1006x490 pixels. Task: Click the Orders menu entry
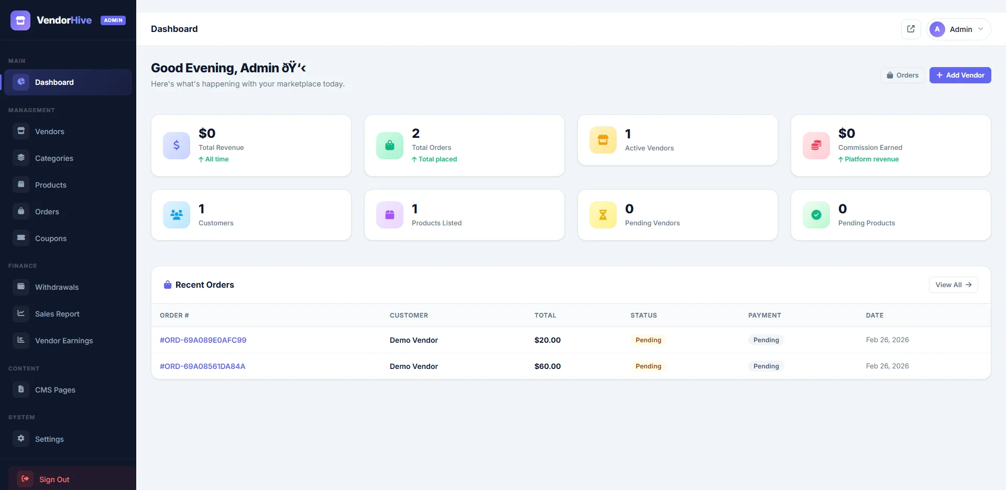tap(47, 211)
